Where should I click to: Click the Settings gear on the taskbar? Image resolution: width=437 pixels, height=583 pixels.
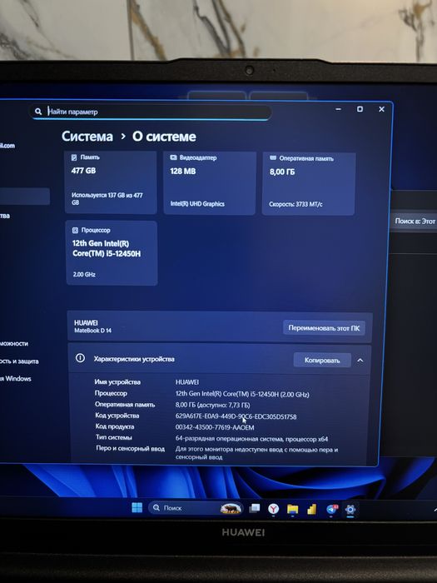point(350,510)
